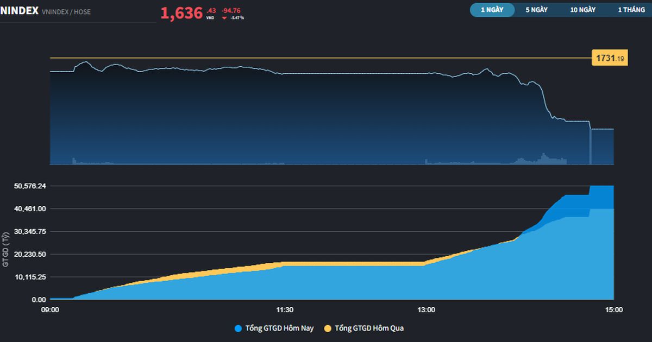Click the 13:00 time axis label
The height and width of the screenshot is (342, 652).
coord(426,310)
